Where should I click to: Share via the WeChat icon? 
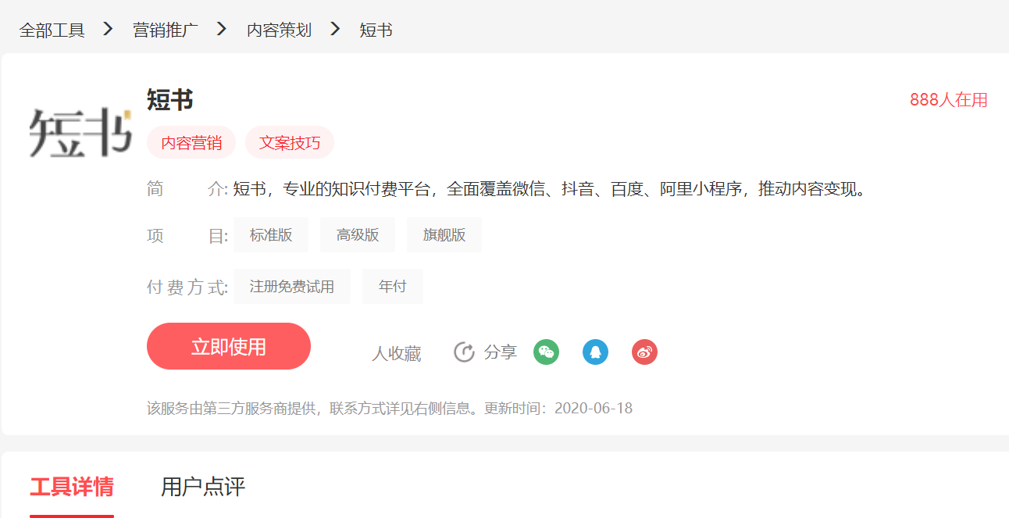tap(546, 352)
